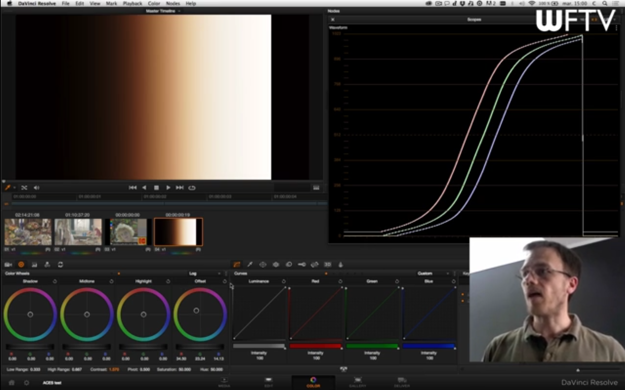Image resolution: width=625 pixels, height=390 pixels.
Task: Adjust the Red curve intensity slider
Action: tap(315, 346)
